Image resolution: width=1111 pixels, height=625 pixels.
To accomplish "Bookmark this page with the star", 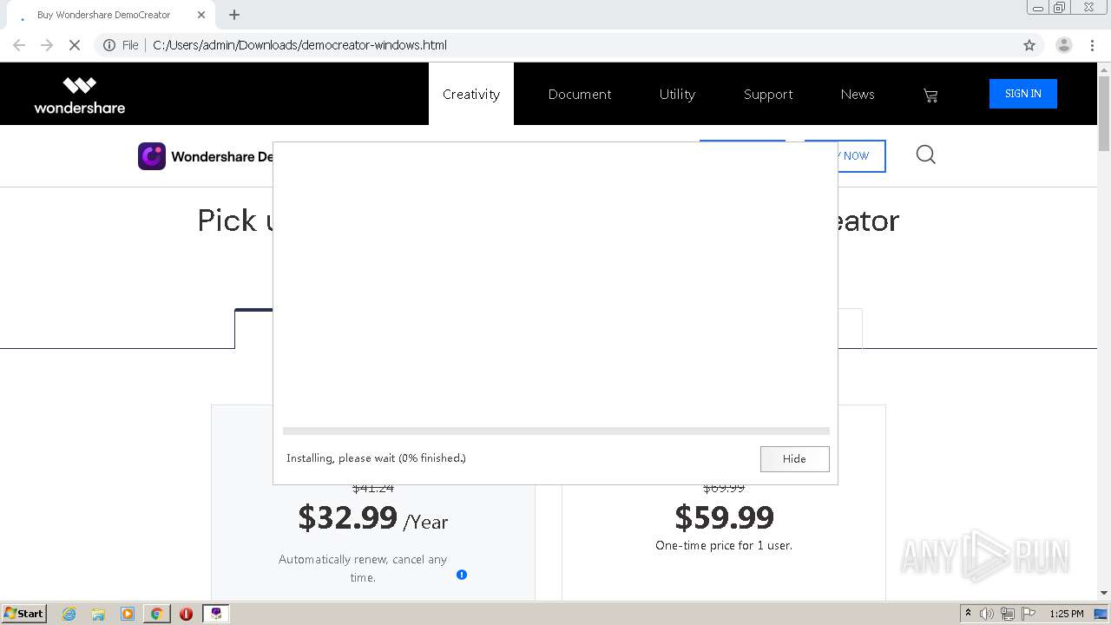I will pyautogui.click(x=1029, y=45).
